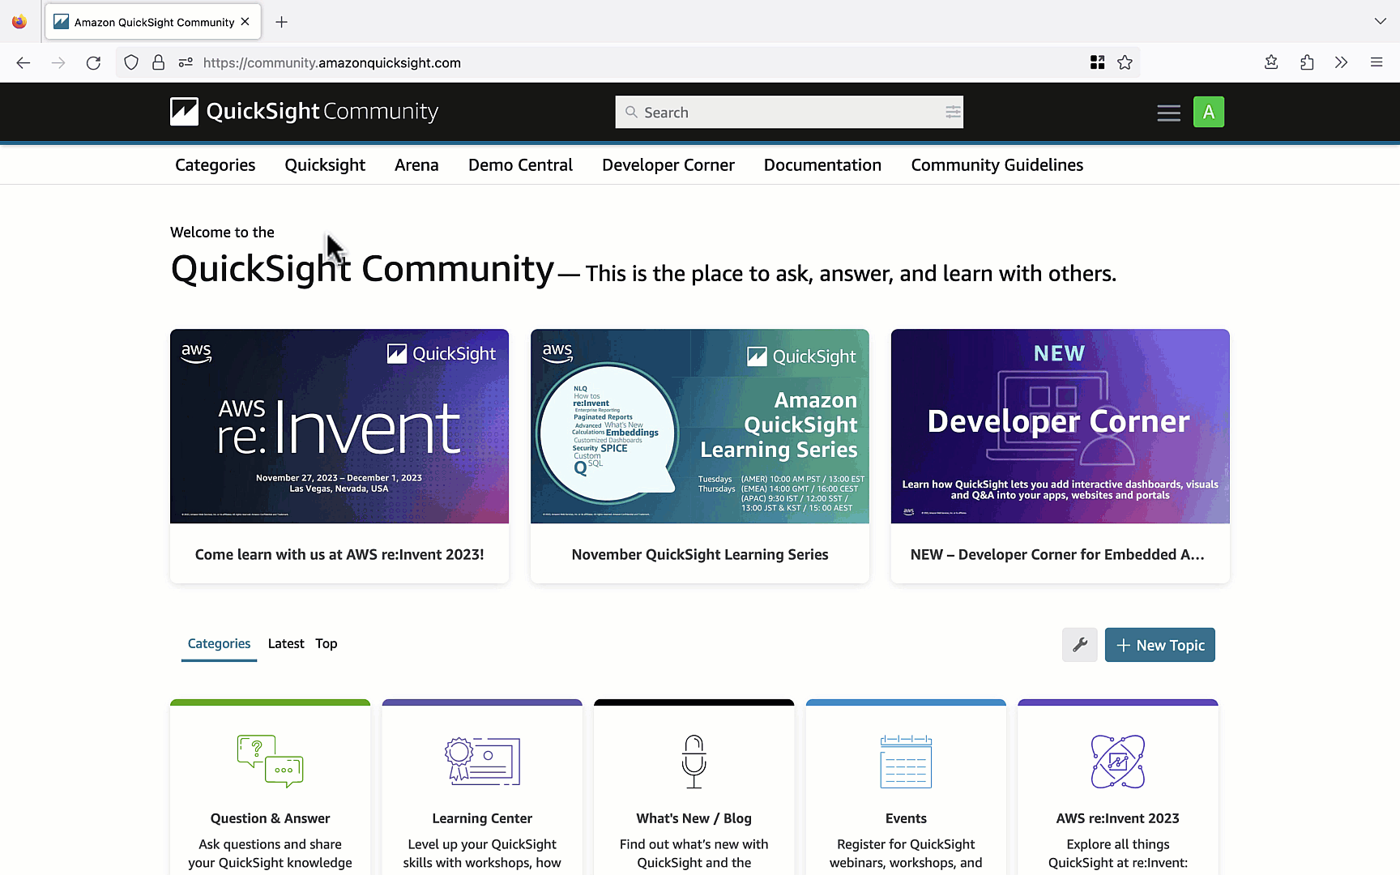Click the Learning Center certificate icon
This screenshot has height=875, width=1400.
[482, 761]
